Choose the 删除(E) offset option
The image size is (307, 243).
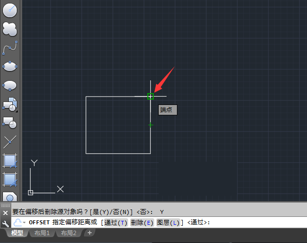(142, 223)
